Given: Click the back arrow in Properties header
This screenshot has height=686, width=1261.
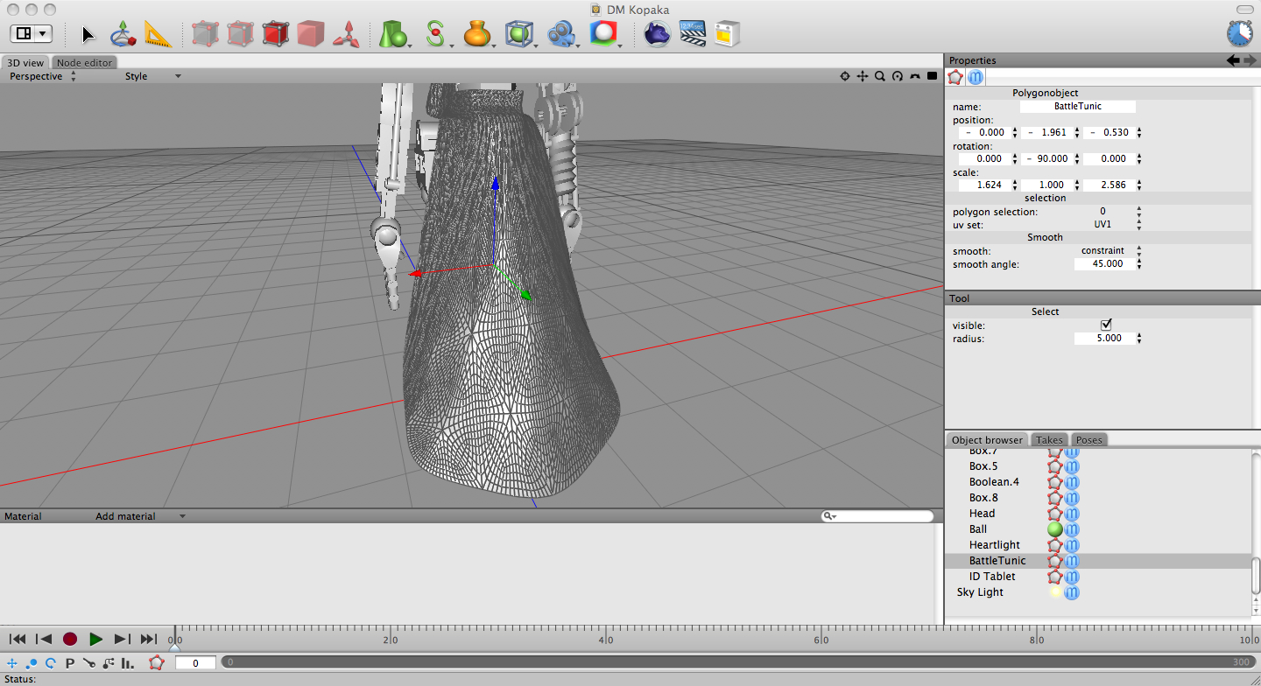Looking at the screenshot, I should click(1233, 59).
